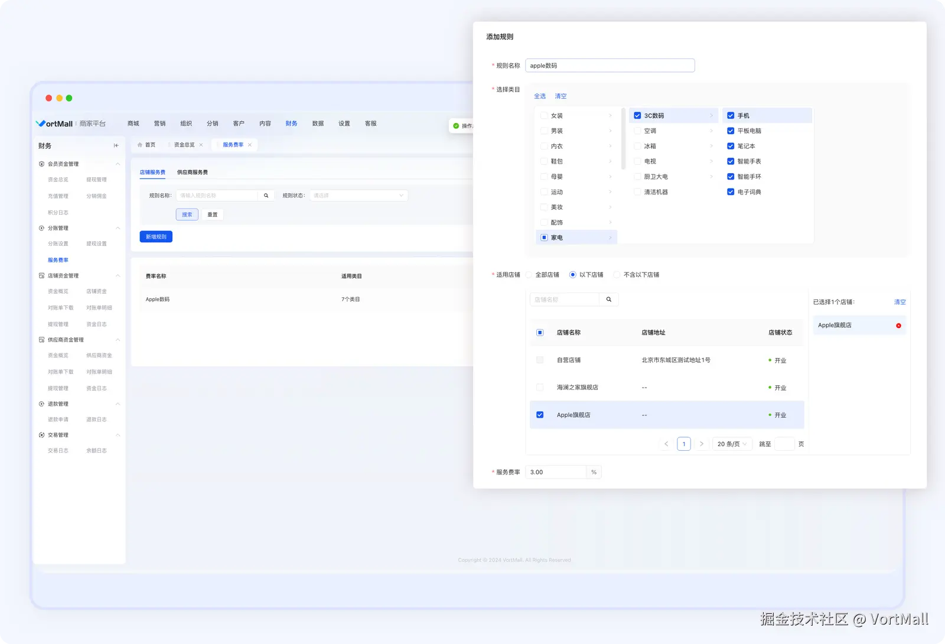Screen dimensions: 945x644
Task: Open the 营销 top menu
Action: (x=159, y=123)
